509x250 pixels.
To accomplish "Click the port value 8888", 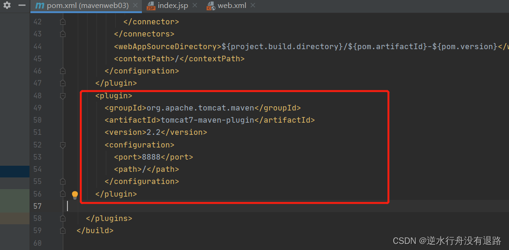I will click(151, 157).
